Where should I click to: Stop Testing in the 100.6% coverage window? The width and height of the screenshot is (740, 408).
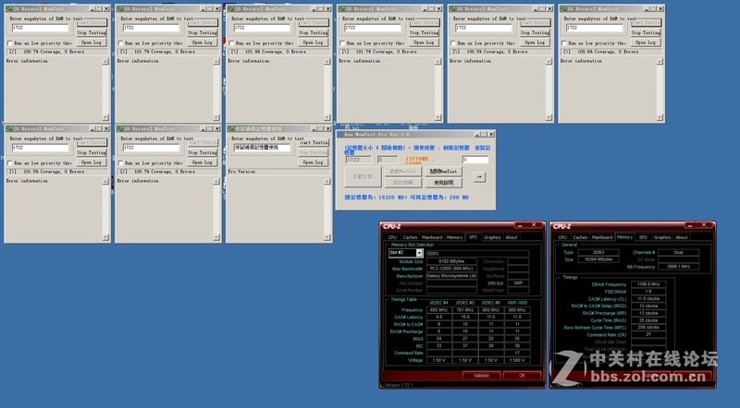pos(646,32)
